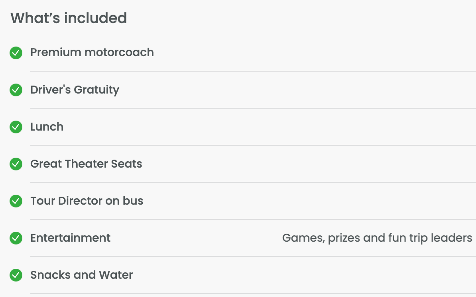Click the Entertainment item label
The image size is (476, 297).
(70, 238)
